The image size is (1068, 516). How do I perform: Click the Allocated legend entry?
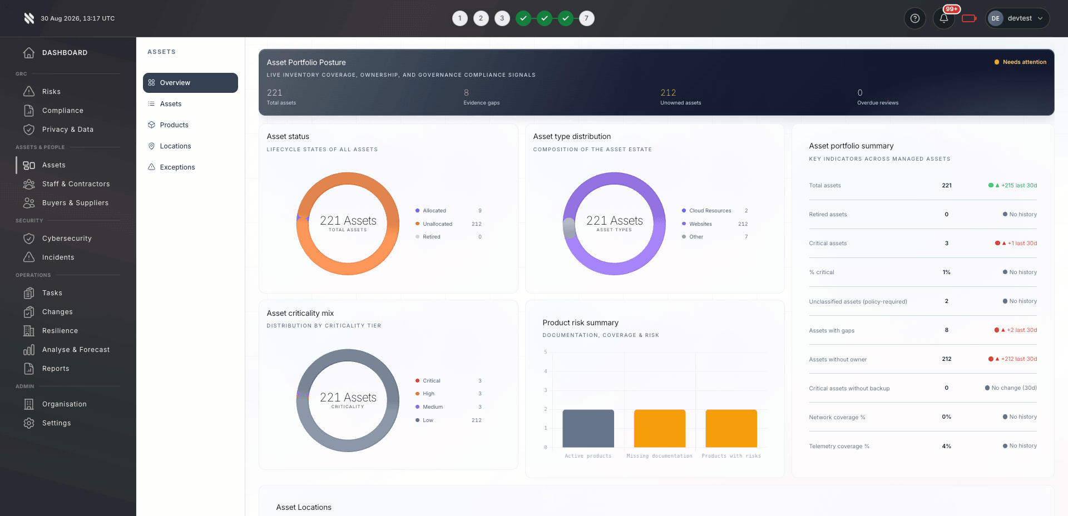pos(448,211)
